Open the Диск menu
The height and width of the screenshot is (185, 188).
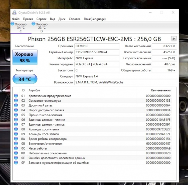(x=62, y=19)
